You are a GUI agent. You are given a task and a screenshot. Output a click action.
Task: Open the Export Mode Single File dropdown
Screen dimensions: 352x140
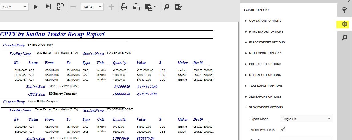[306, 119]
